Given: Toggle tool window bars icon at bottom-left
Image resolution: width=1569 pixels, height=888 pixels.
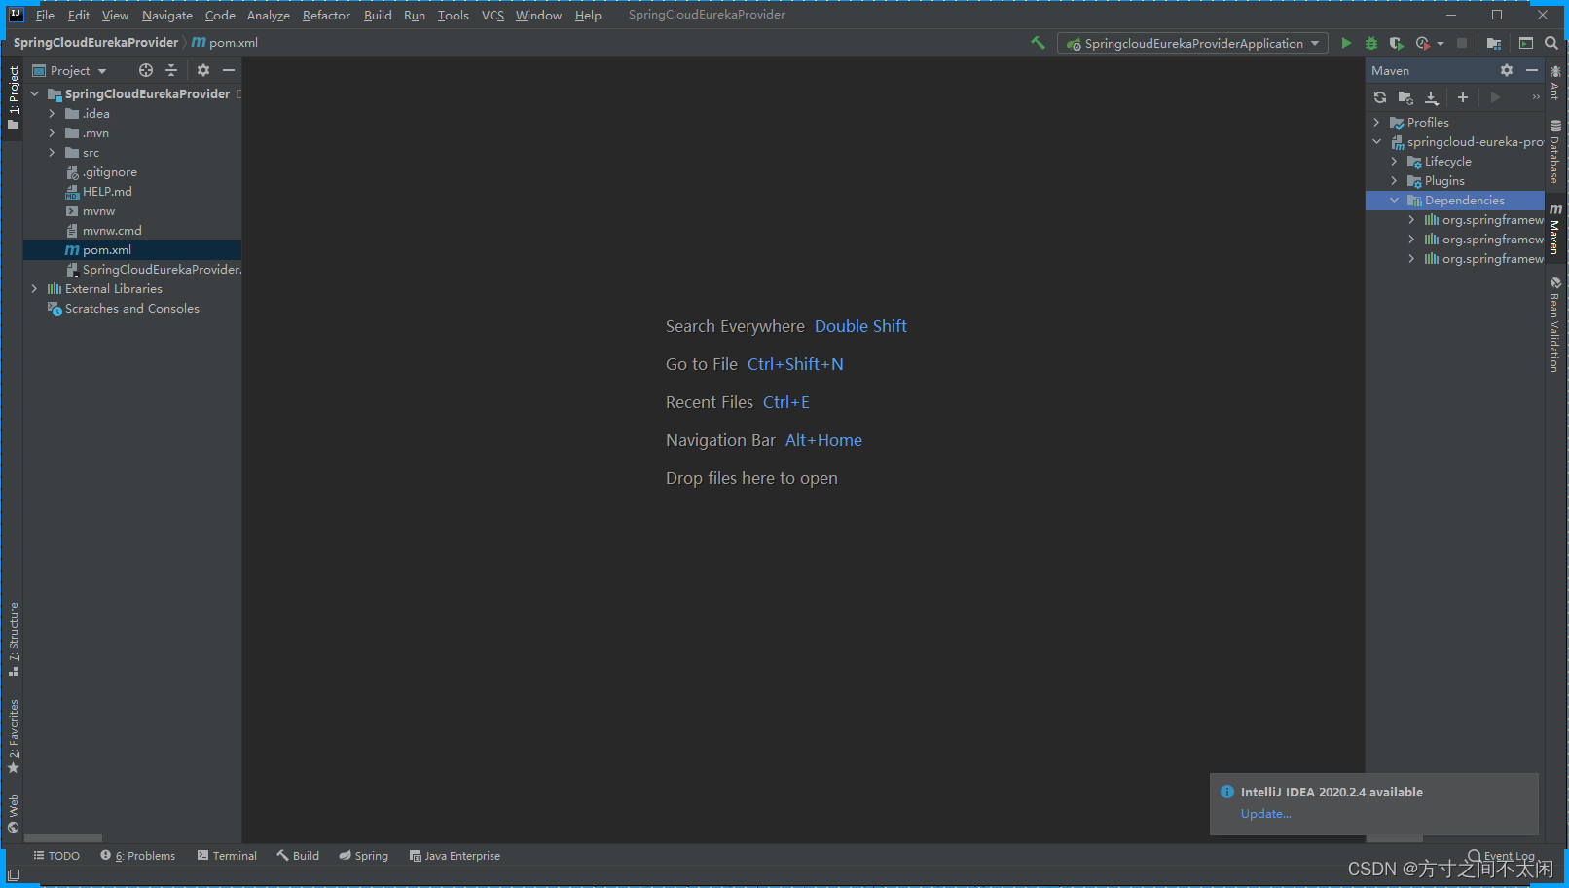Looking at the screenshot, I should point(14,875).
